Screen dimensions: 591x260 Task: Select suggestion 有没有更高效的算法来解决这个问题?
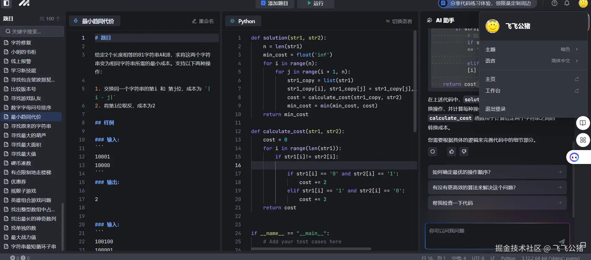[x=497, y=187]
